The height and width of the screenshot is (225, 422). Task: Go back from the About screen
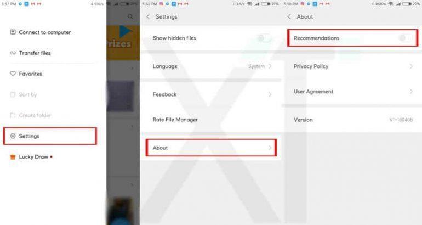pos(289,16)
